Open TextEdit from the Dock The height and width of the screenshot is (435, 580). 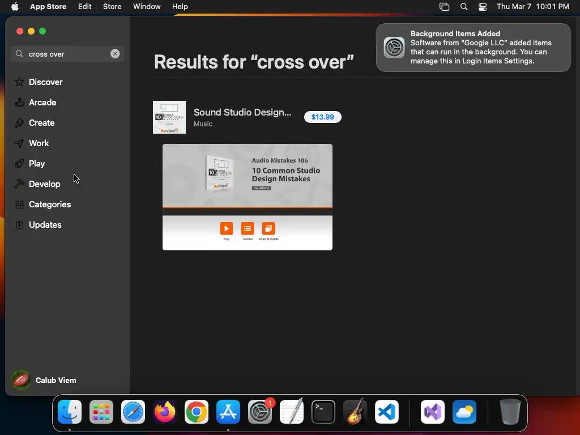tap(292, 412)
